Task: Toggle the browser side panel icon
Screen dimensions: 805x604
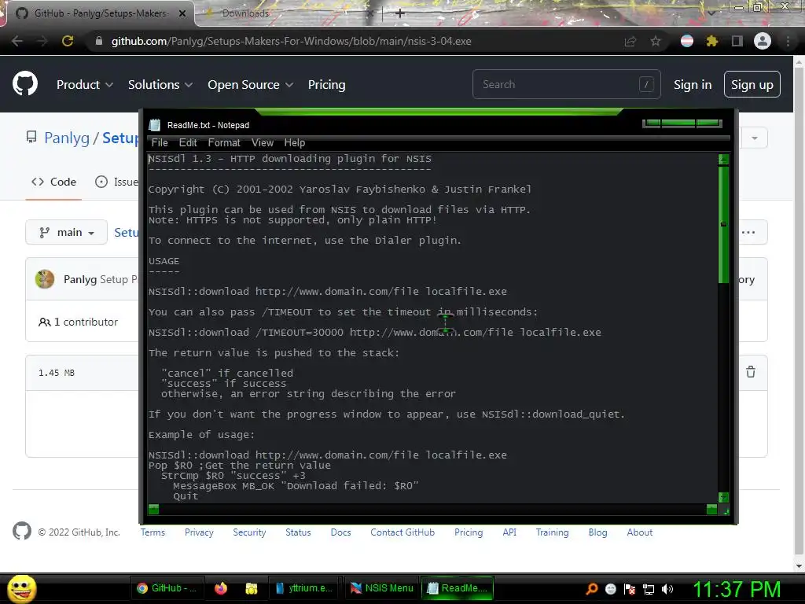Action: click(x=737, y=41)
